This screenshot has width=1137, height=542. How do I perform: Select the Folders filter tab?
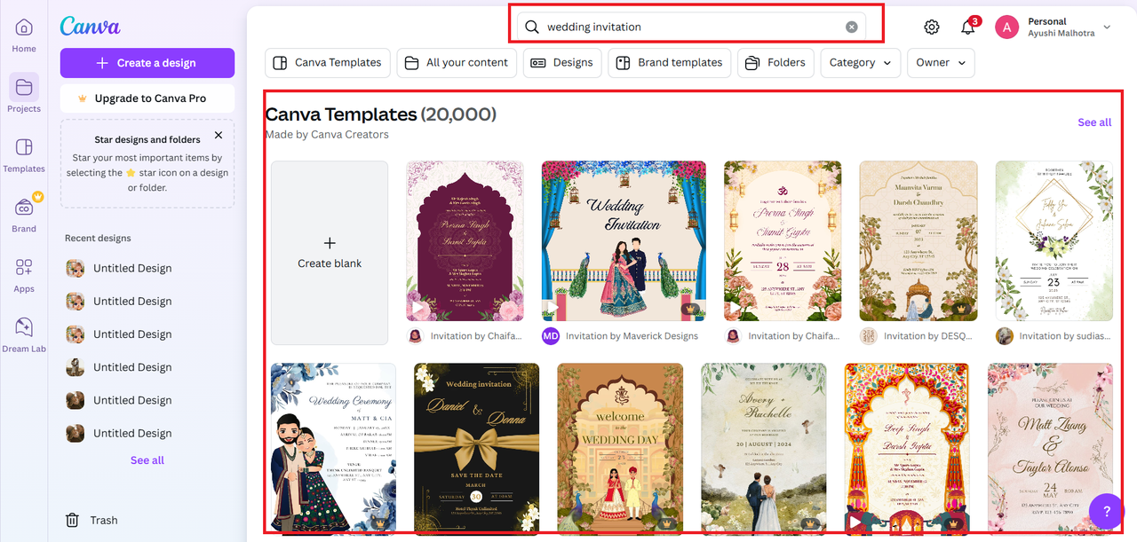tap(775, 63)
